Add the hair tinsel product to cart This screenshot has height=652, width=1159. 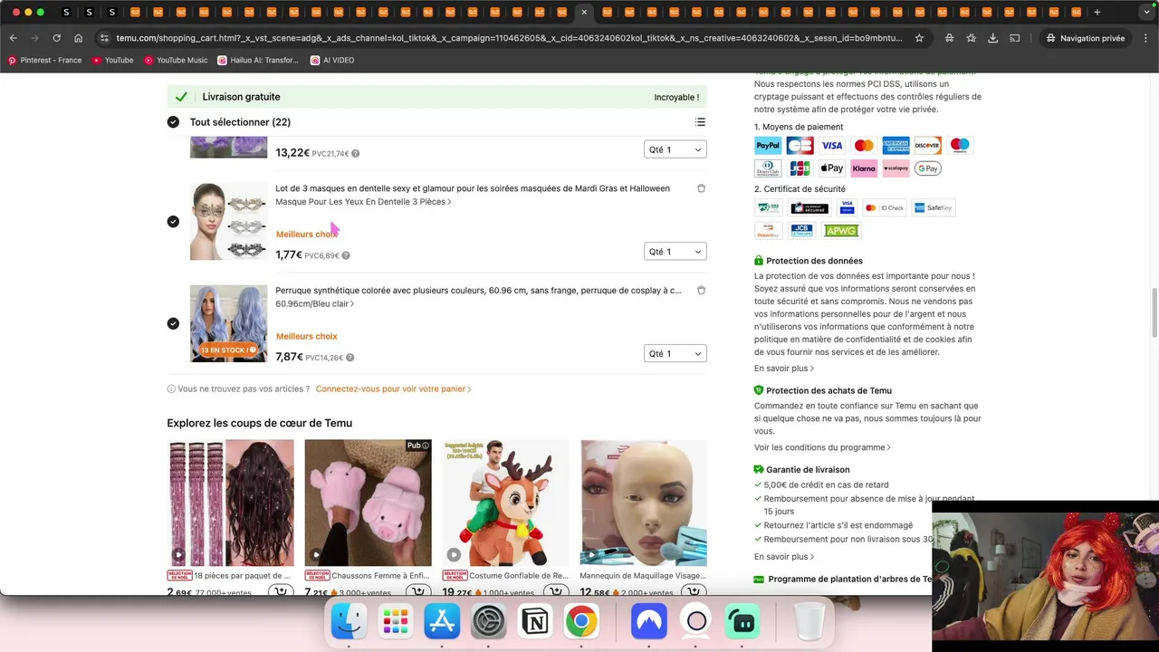click(280, 592)
